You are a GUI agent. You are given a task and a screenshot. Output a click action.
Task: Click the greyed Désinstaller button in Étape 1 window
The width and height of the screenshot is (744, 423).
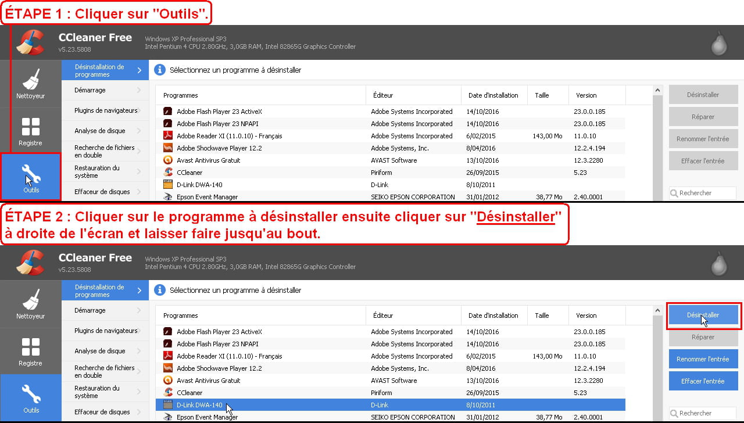pyautogui.click(x=703, y=95)
